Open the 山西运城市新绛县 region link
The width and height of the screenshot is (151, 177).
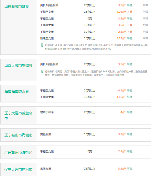tap(18, 65)
